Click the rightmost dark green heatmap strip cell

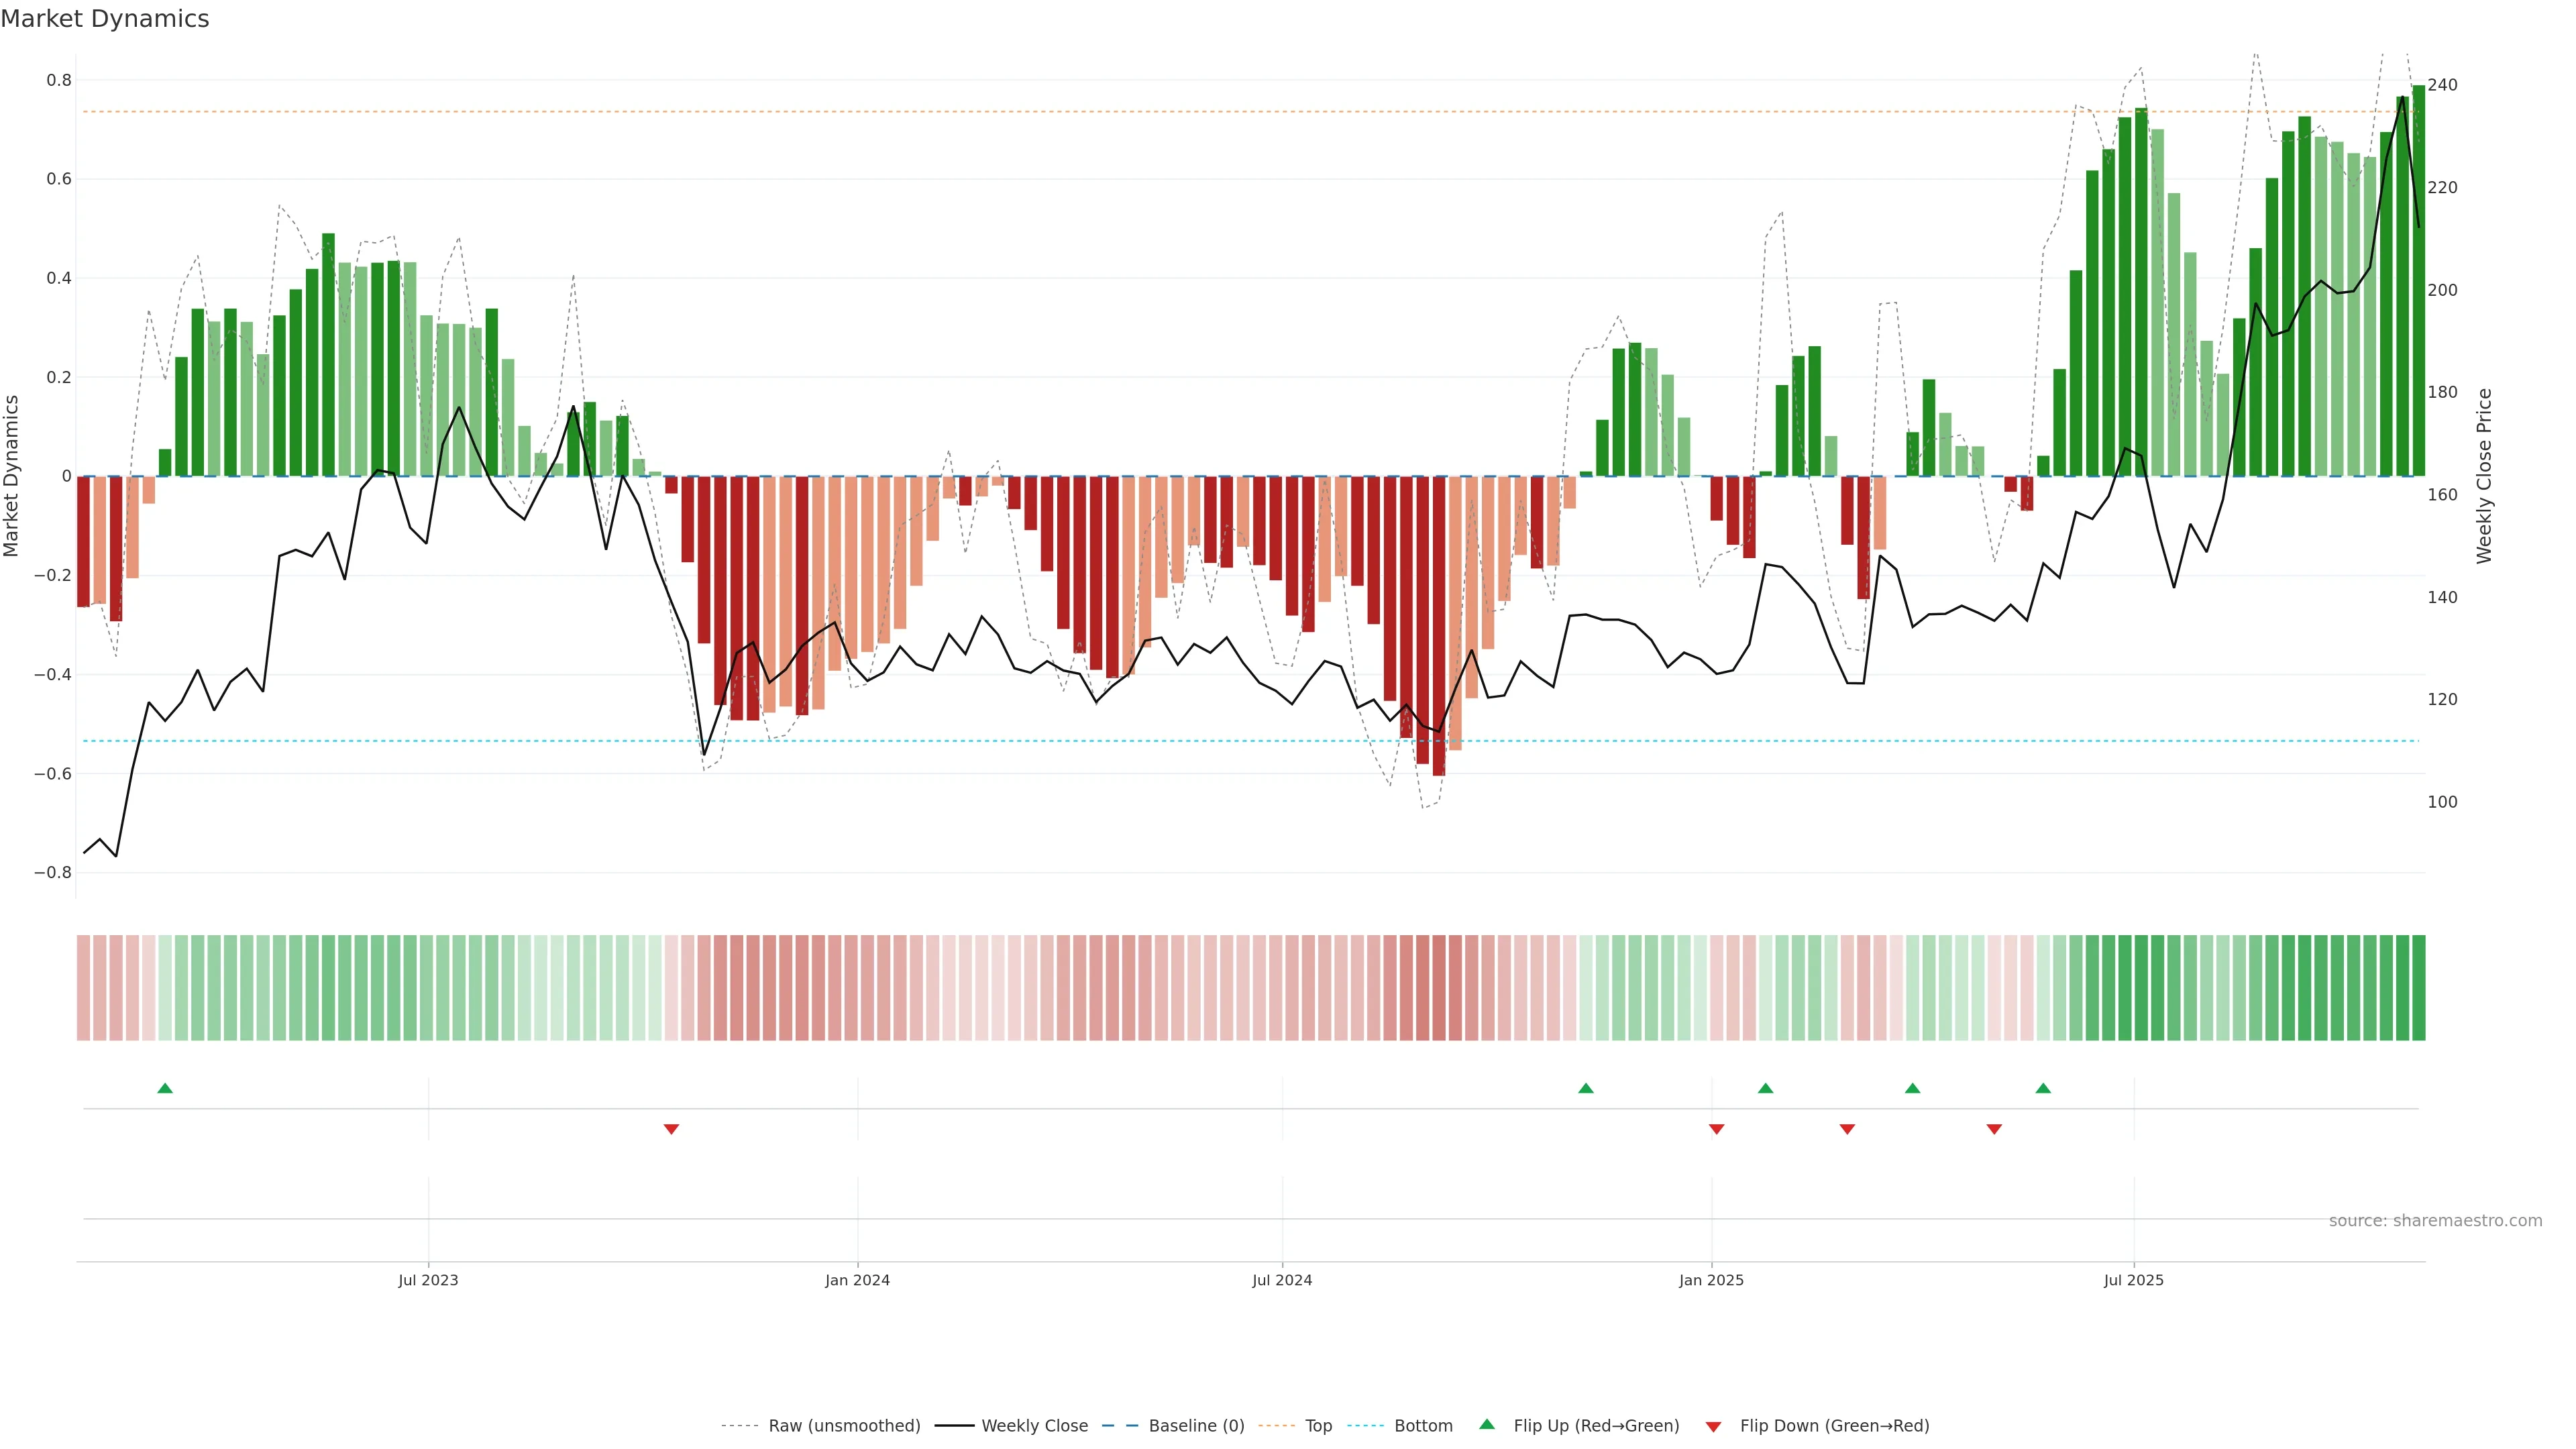pos(2418,988)
